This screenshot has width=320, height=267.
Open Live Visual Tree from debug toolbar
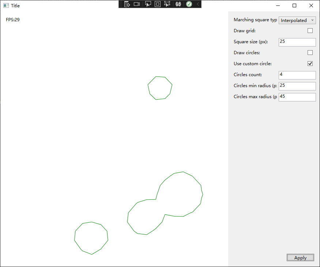click(127, 4)
